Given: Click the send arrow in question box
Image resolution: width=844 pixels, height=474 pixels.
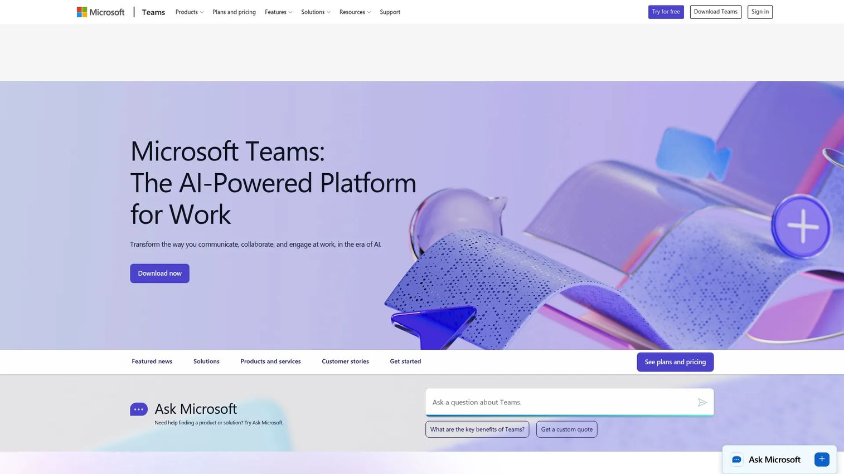Looking at the screenshot, I should click(702, 402).
